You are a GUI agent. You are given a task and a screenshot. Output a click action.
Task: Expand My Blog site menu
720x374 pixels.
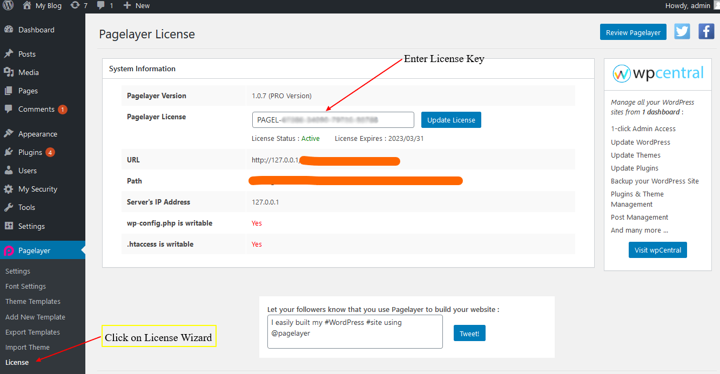pos(43,5)
